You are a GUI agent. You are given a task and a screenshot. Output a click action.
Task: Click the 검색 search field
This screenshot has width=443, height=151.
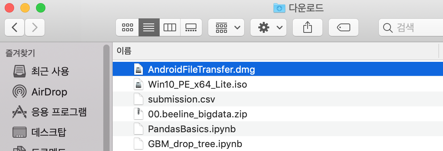tap(411, 27)
